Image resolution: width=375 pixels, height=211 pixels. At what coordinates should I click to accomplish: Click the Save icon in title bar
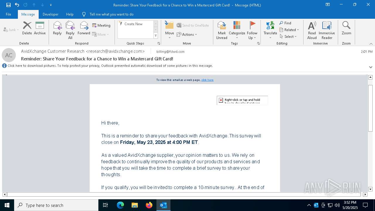coord(8,5)
